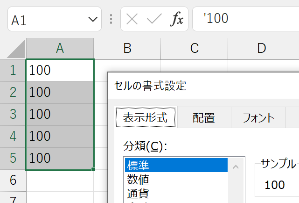Click the fill handle of the selection
The width and height of the screenshot is (299, 203).
tap(93, 169)
